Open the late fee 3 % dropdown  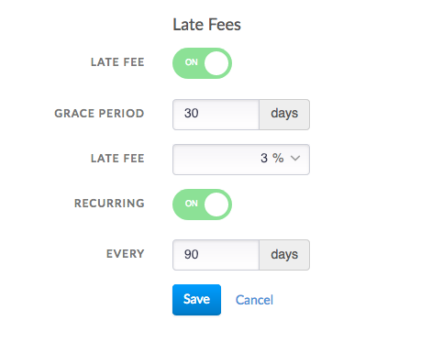pos(241,160)
